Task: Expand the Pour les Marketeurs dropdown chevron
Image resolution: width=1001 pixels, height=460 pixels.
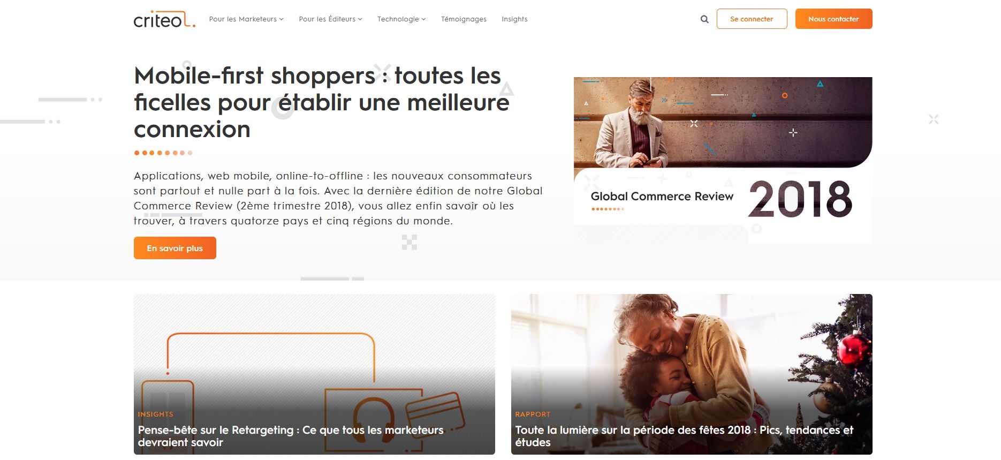Action: pyautogui.click(x=282, y=19)
